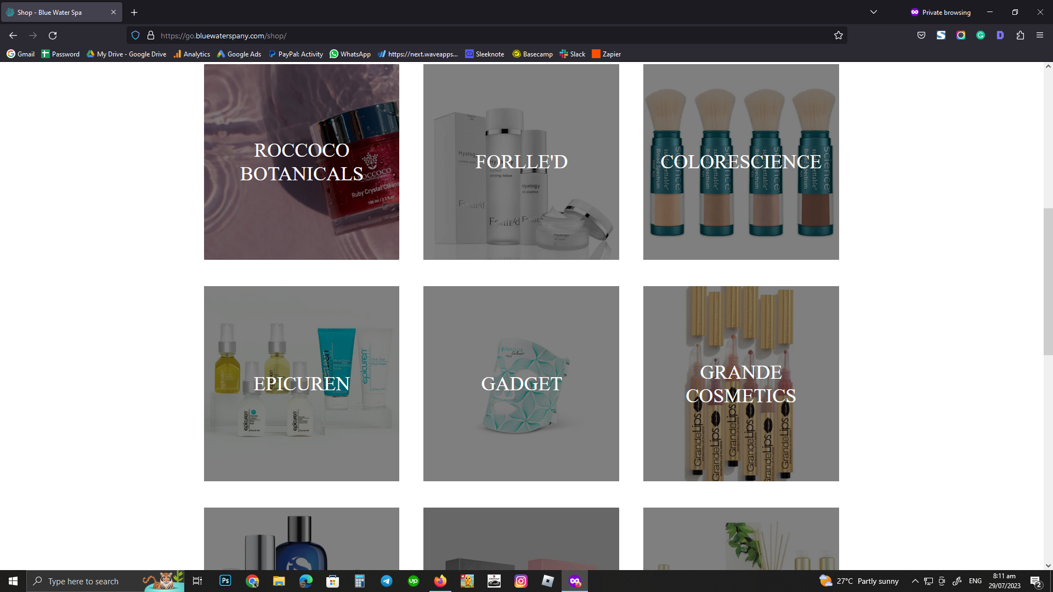Bookmark this page with the star icon

[838, 36]
